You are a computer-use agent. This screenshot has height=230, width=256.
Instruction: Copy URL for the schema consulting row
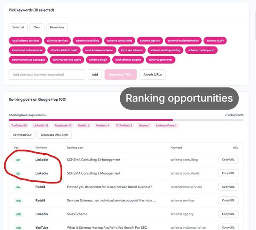(228, 160)
